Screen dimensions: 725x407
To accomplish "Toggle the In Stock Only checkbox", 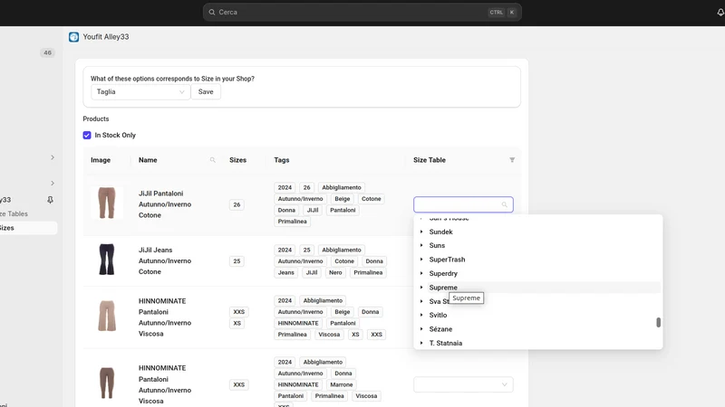I will [87, 135].
